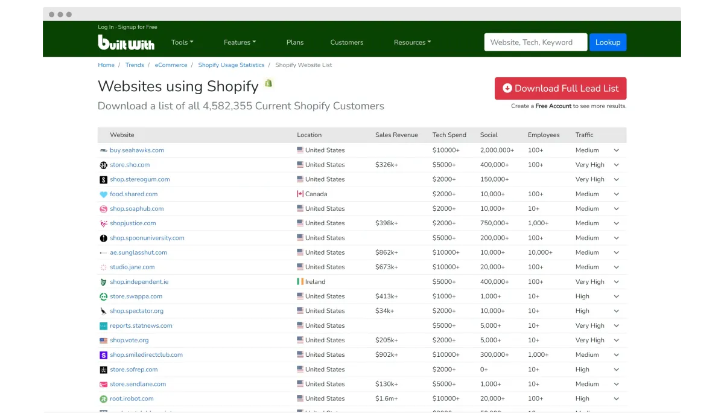Focus the Website, Tech, Keyword search field
Screen dimensions: 724x419
[536, 42]
